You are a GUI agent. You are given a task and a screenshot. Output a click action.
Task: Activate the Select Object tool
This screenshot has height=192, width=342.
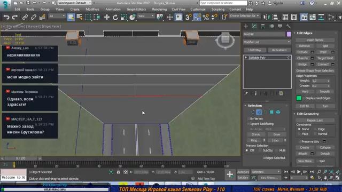pos(71,17)
